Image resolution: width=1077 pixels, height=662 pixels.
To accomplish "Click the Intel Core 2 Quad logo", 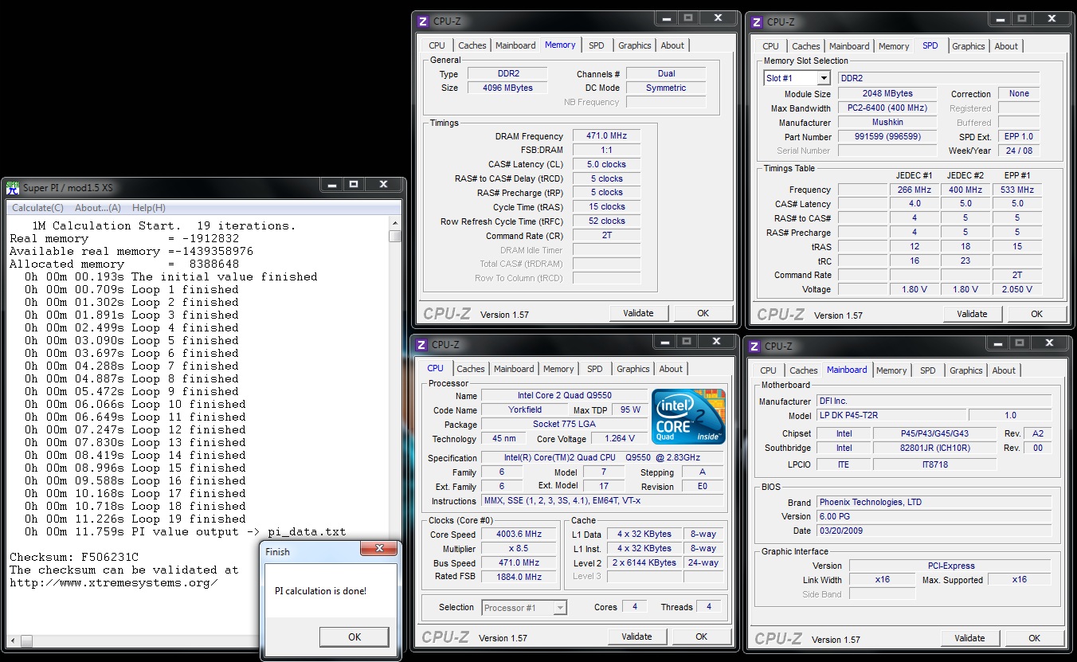I will [688, 416].
